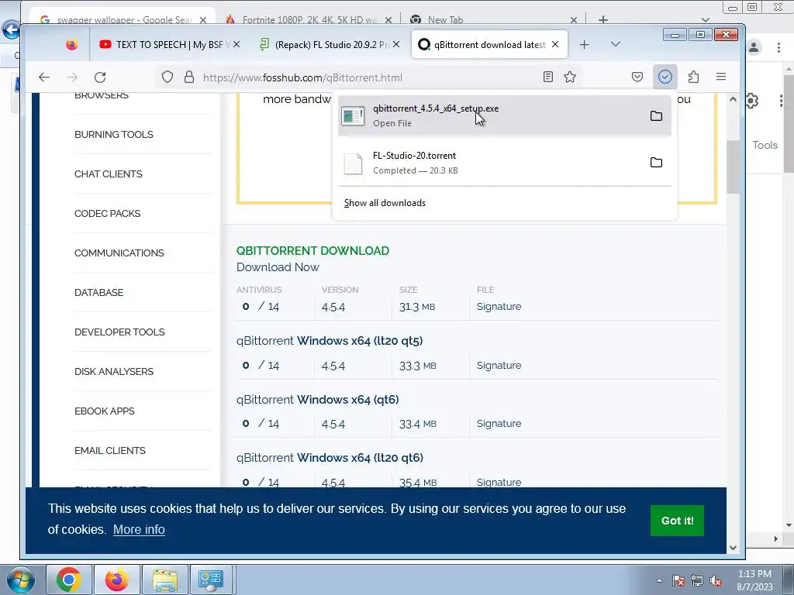
Task: Open Signature for 33.4 MB file
Action: (499, 424)
